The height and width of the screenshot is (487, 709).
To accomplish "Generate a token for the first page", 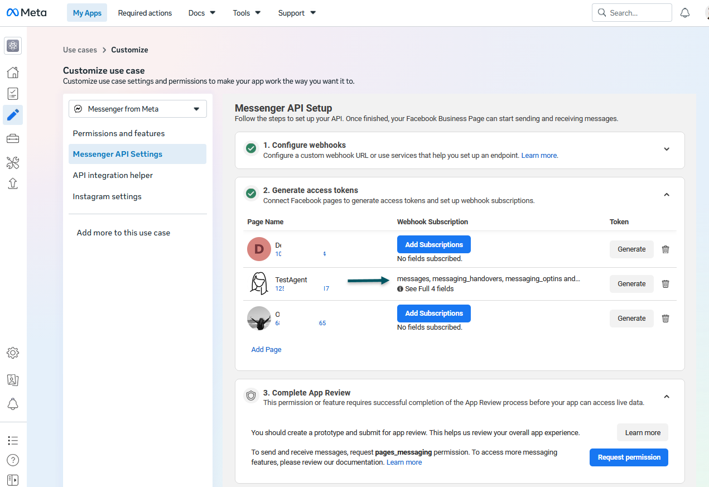I will pos(631,249).
